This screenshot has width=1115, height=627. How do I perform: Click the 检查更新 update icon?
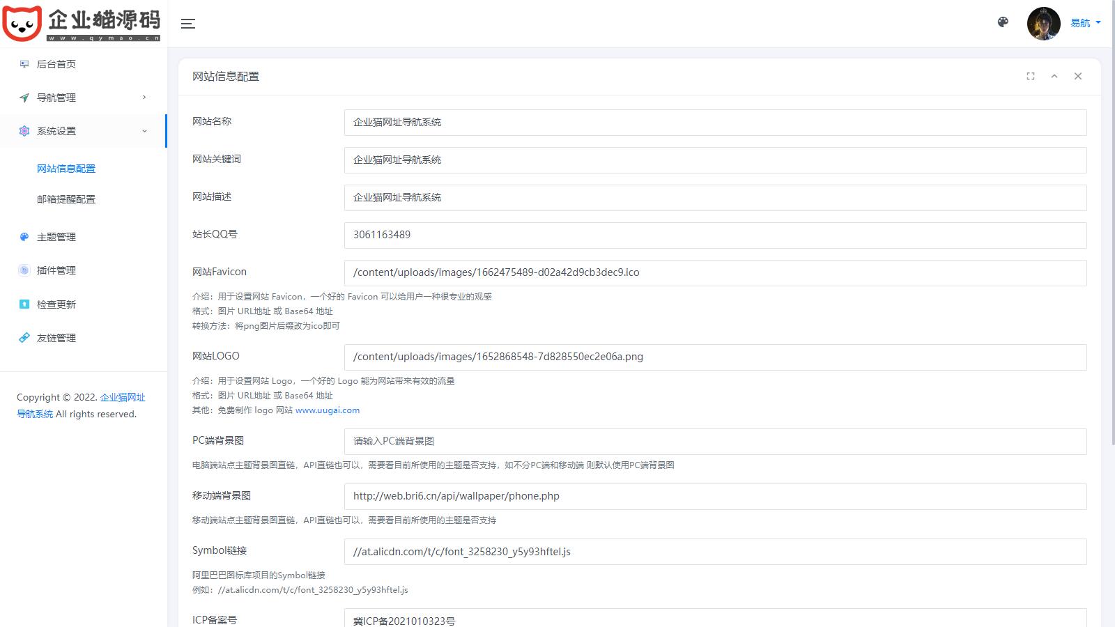pyautogui.click(x=24, y=304)
